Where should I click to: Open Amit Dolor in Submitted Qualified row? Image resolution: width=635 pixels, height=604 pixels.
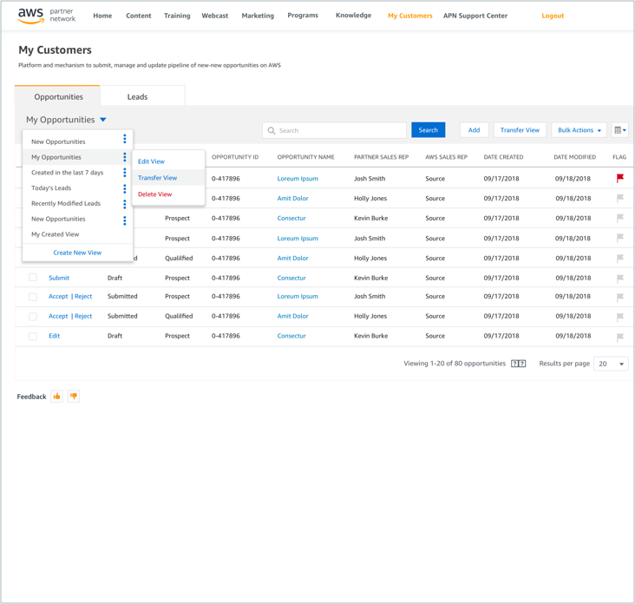[x=293, y=316]
